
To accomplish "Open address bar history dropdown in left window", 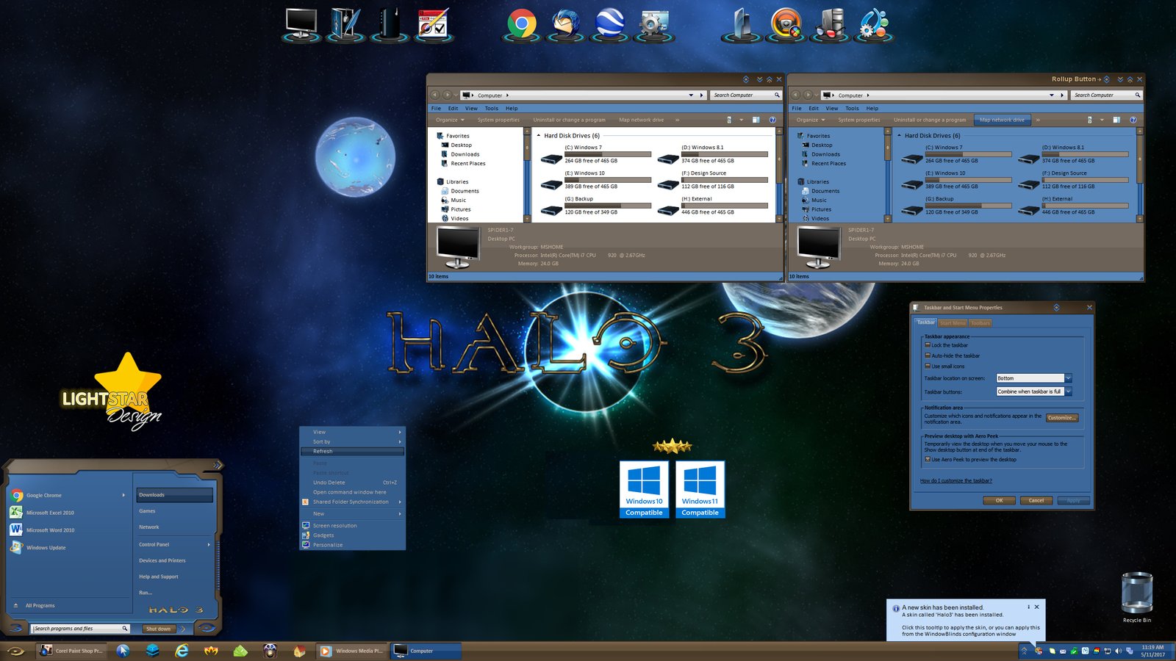I will point(691,95).
